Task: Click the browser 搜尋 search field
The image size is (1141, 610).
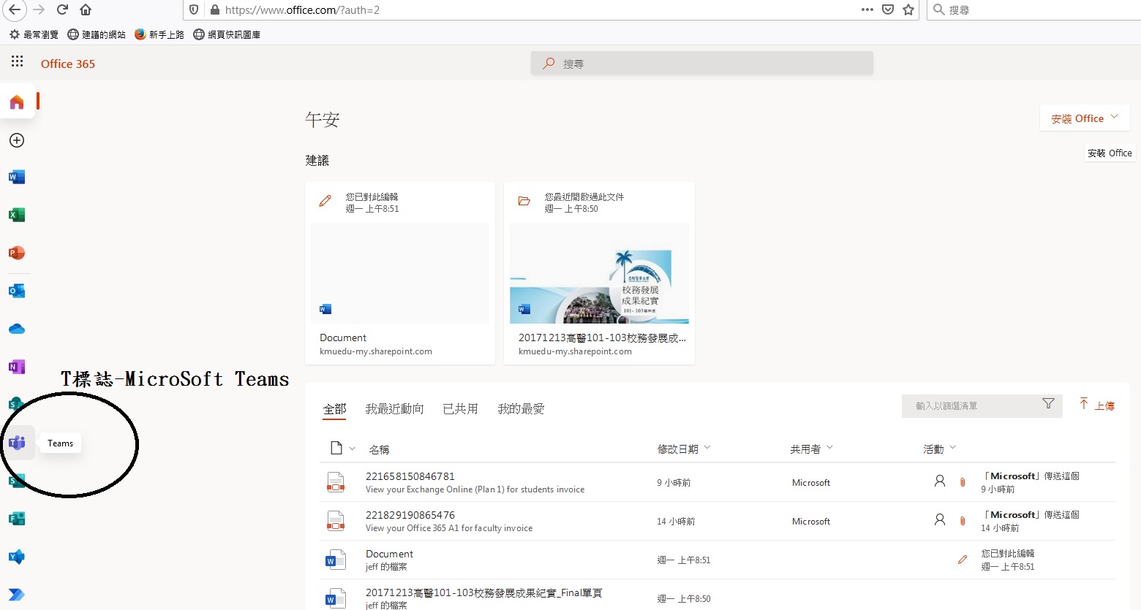Action: coord(1033,9)
